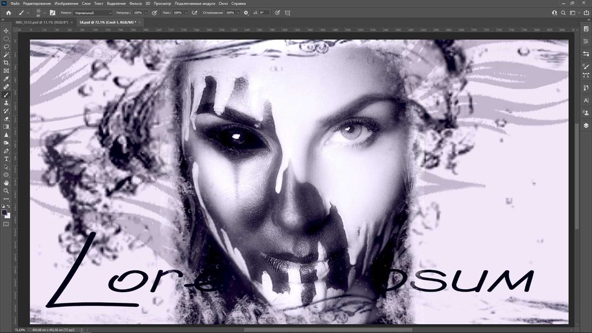Click the foreground color swatch
Image resolution: width=592 pixels, height=333 pixels.
[4, 212]
